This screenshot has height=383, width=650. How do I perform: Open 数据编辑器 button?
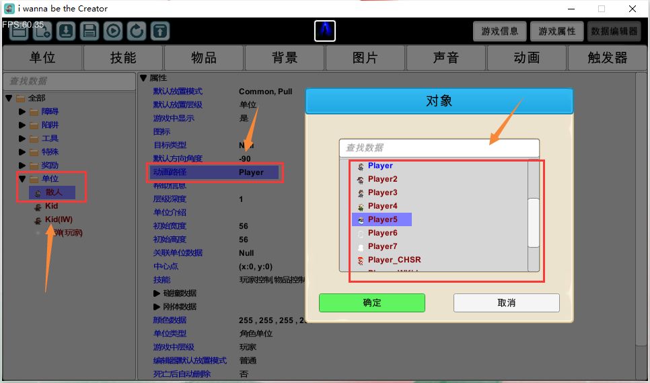coord(614,31)
